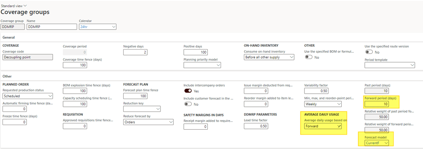423x149 pixels.
Task: Open the Standard view selector
Action: [x=14, y=6]
